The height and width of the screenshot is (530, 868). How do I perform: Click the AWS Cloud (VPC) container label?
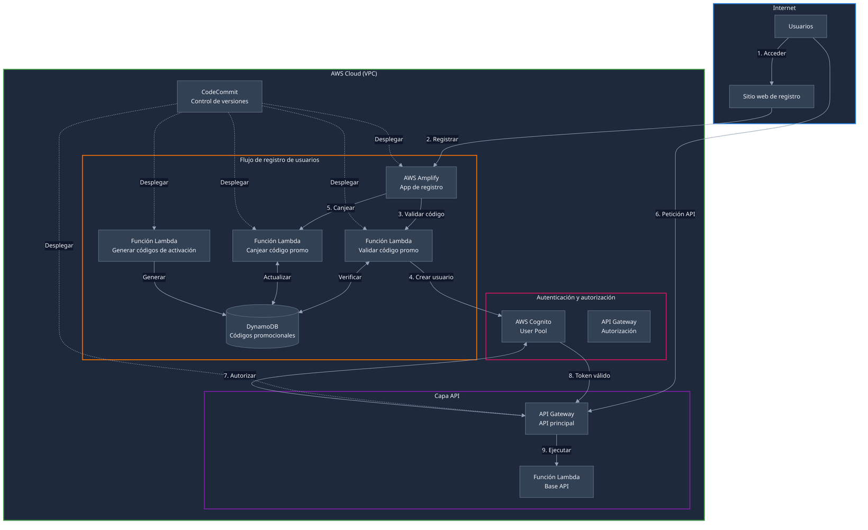pos(354,73)
